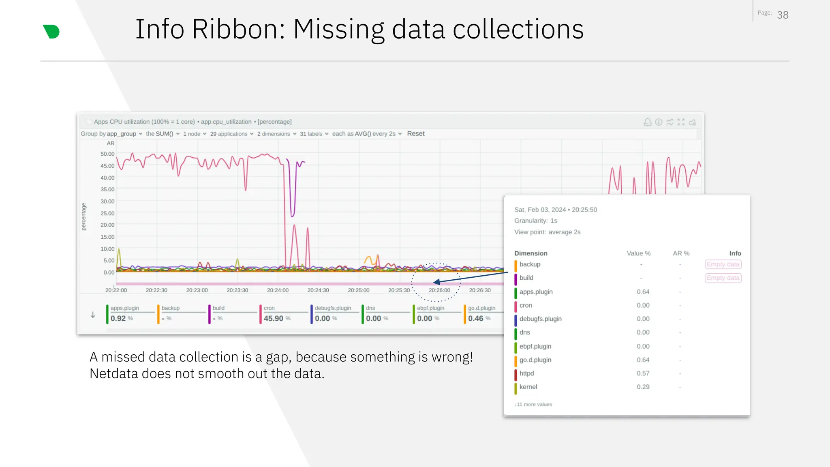
Task: Click the Reset button
Action: coord(416,134)
